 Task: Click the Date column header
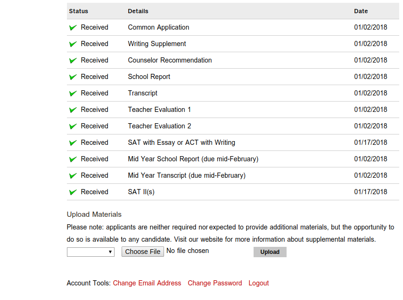coord(361,11)
